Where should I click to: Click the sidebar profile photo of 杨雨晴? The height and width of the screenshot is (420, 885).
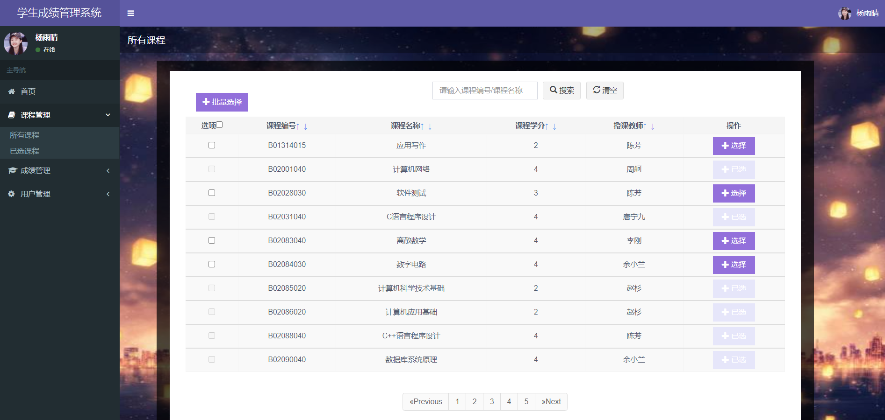16,43
